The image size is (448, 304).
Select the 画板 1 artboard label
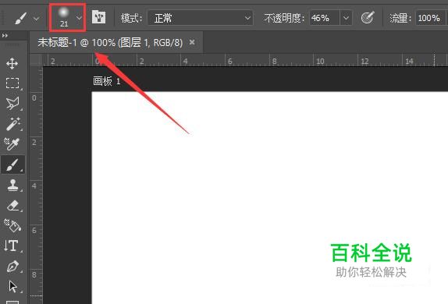[107, 81]
